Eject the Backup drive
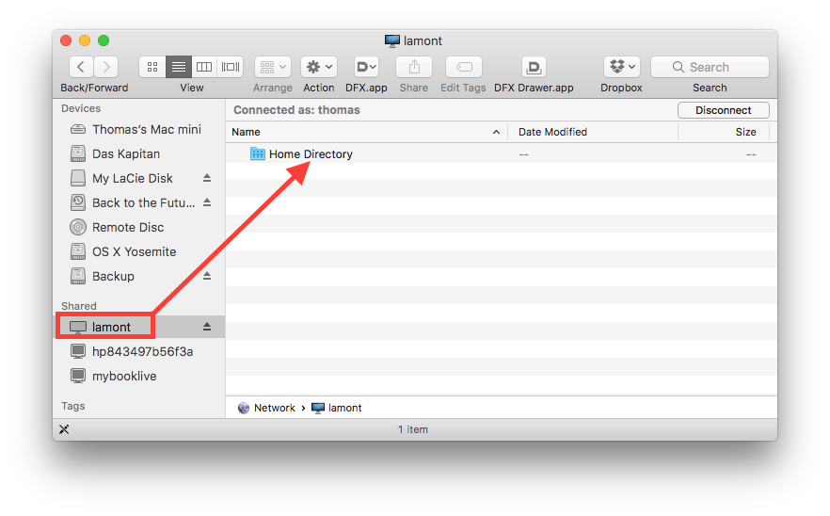The image size is (830, 516). 207,276
